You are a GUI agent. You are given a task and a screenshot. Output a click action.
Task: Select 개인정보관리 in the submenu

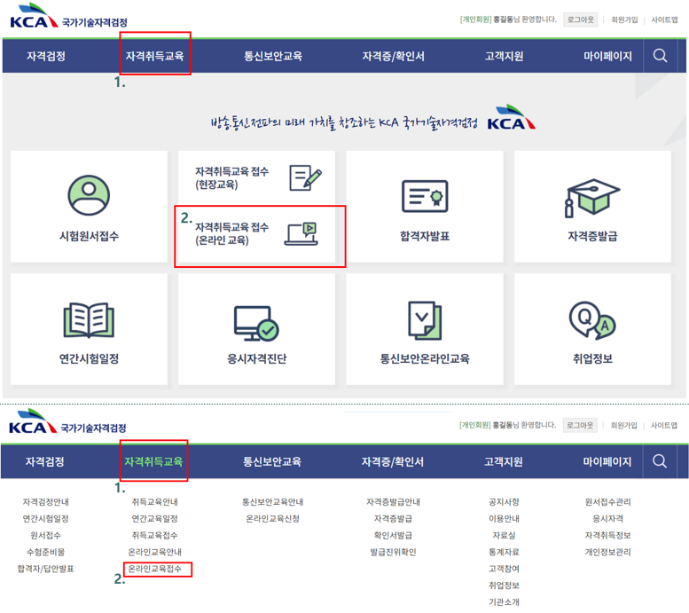tap(607, 552)
